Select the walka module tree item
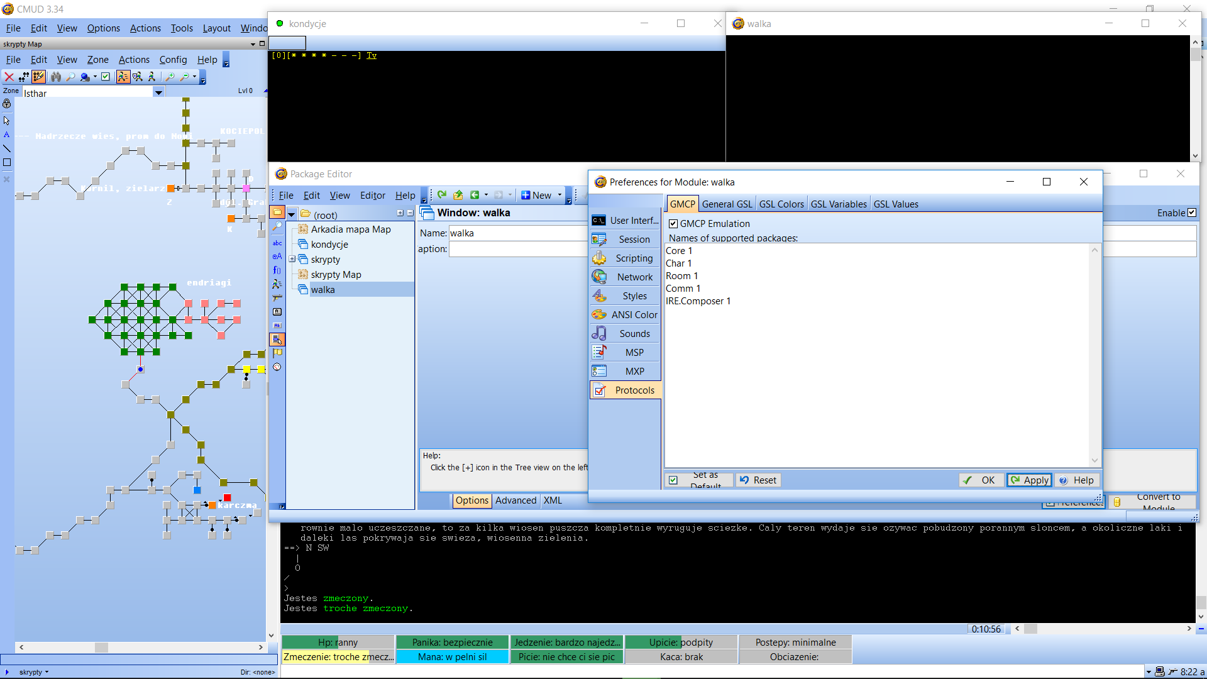The width and height of the screenshot is (1207, 679). click(x=323, y=289)
